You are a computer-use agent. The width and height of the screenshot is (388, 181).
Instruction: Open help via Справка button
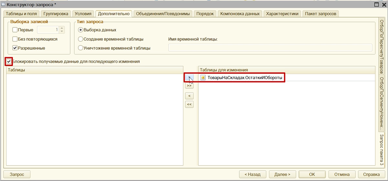tap(372, 174)
